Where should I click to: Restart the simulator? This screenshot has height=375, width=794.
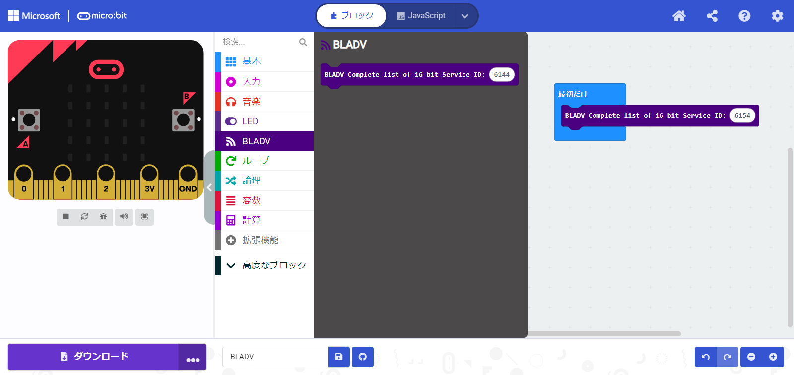85,216
